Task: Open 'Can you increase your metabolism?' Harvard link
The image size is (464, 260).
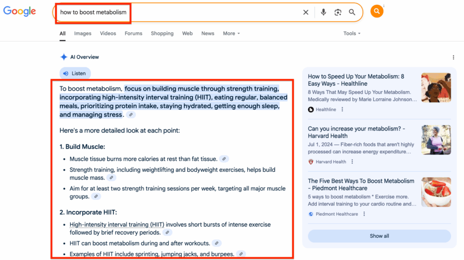Action: click(x=356, y=132)
